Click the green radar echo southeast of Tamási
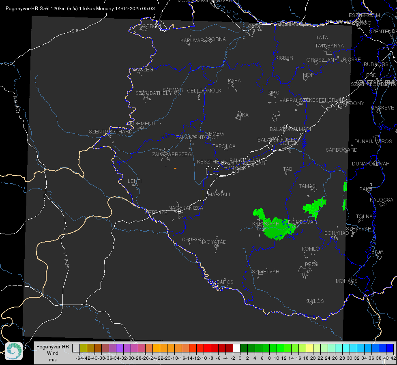Image resolution: width=397 pixels, height=365 pixels. click(315, 208)
